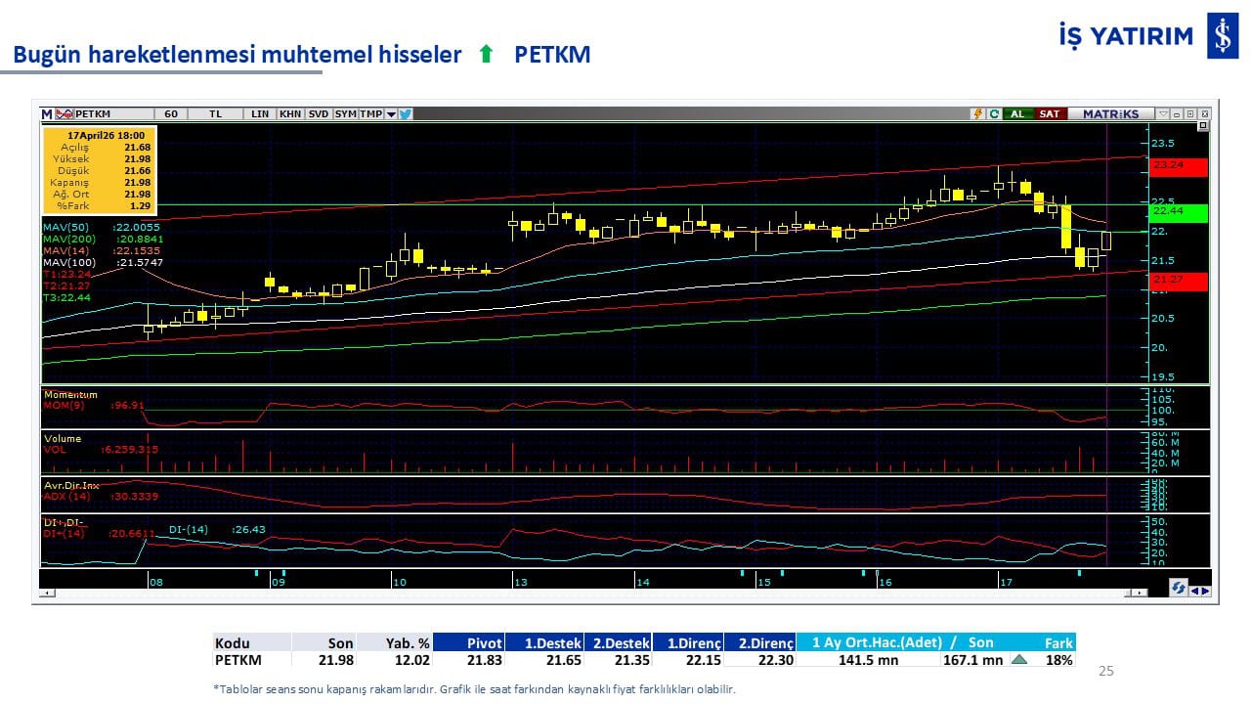Click the small square icon above price axis

1202,126
